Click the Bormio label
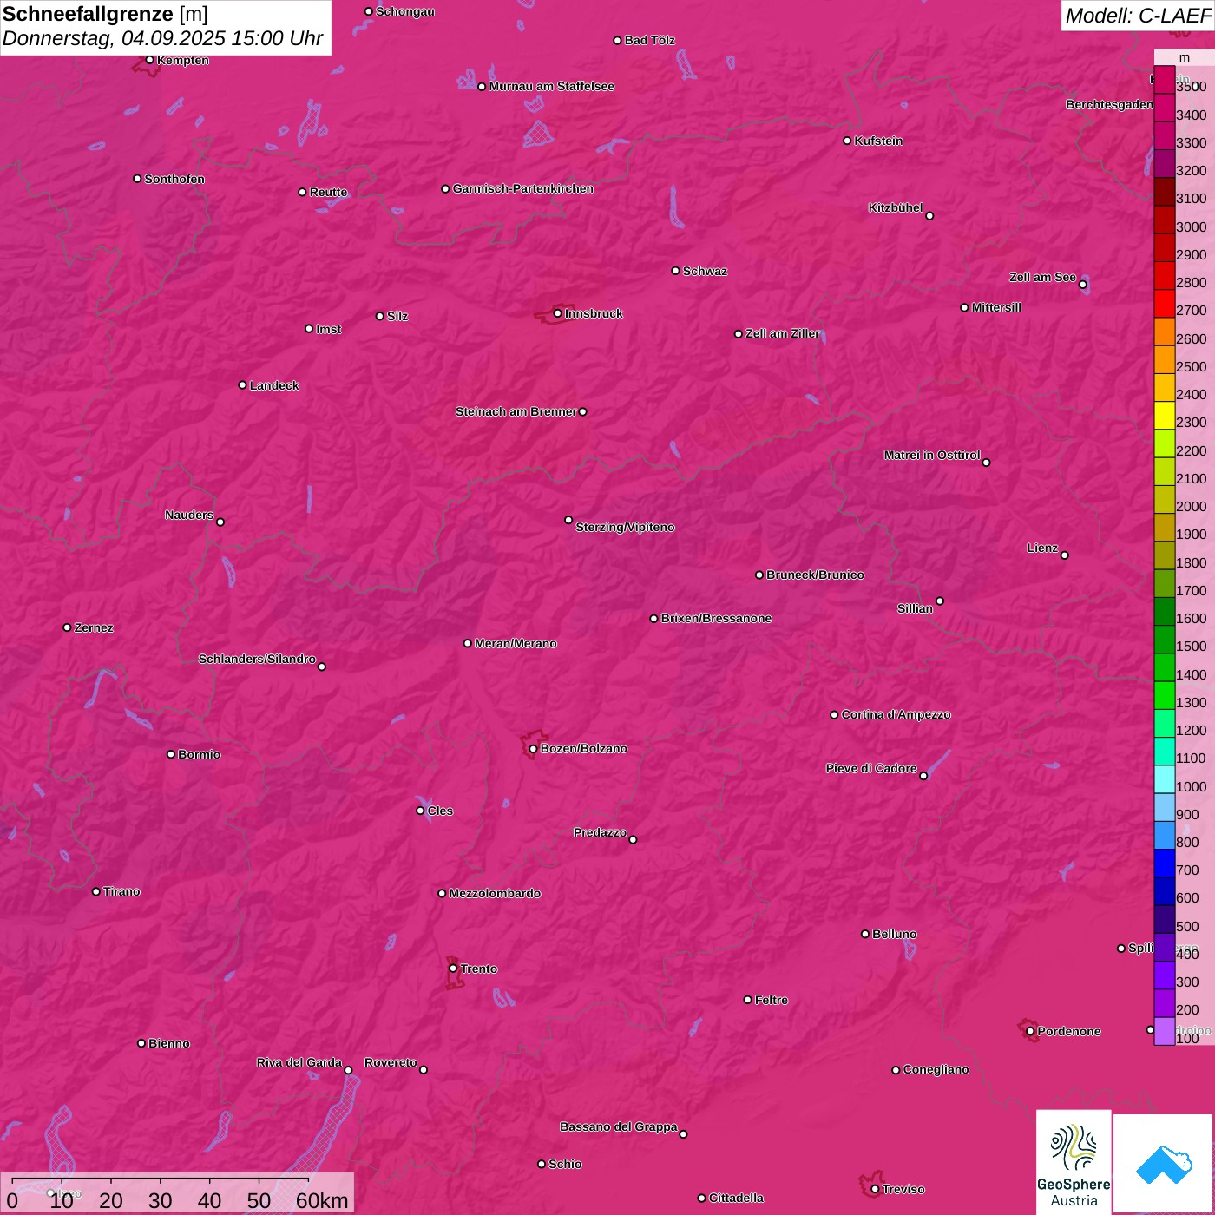This screenshot has width=1215, height=1215. [x=199, y=754]
